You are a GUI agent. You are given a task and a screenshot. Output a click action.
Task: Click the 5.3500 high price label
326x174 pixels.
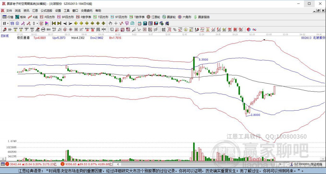pyautogui.click(x=203, y=60)
